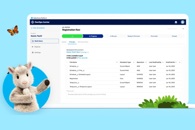This screenshot has width=195, height=130.
Task: Open the Last Modified By column dropdown
Action: tap(163, 62)
